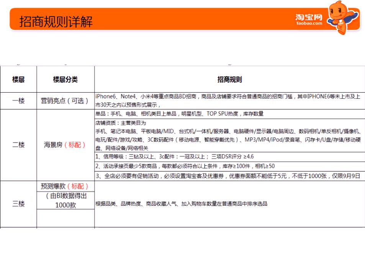Image resolution: width=365 pixels, height=273 pixels.
Task: Click the 单品：手机、电脑 rule row
Action: pos(179,114)
